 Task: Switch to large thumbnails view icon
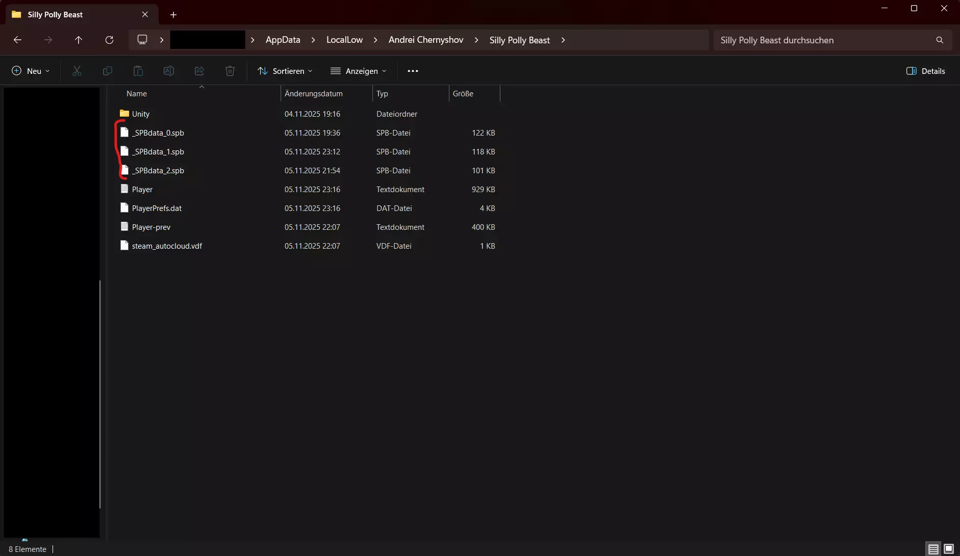pos(949,549)
